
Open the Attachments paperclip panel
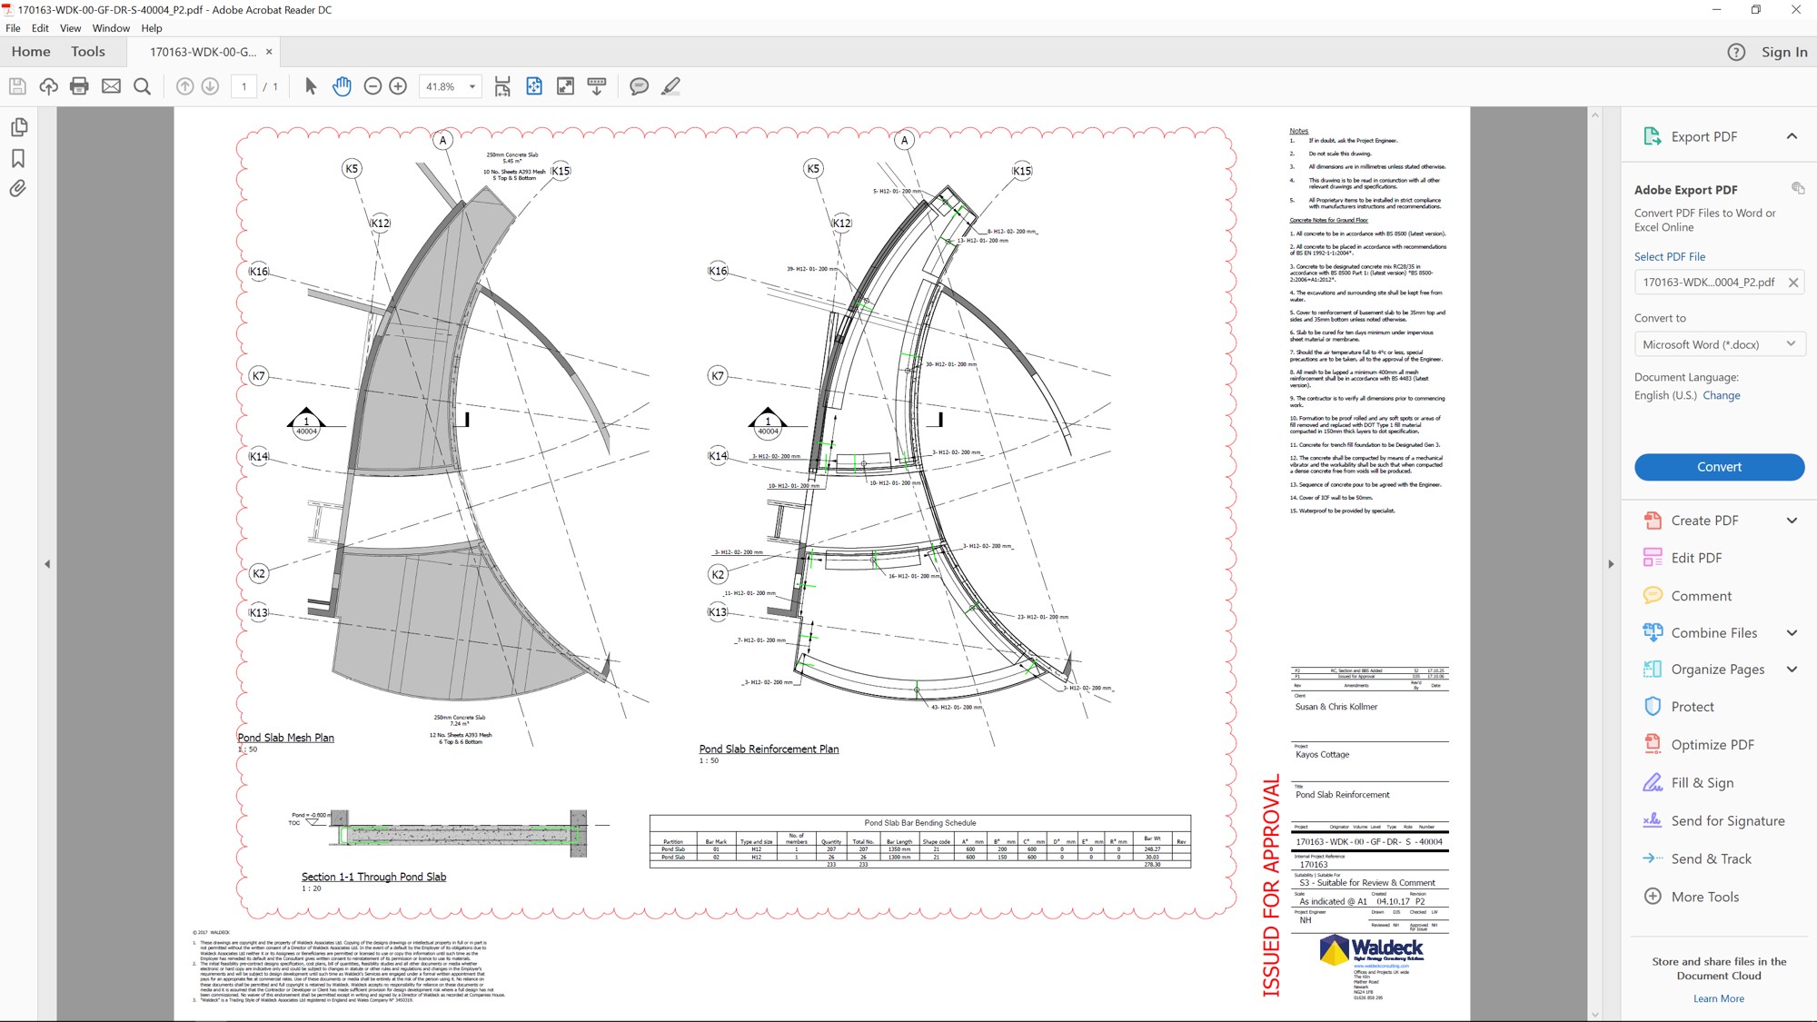pos(18,189)
